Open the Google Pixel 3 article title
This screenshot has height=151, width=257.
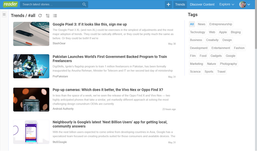tap(90, 24)
